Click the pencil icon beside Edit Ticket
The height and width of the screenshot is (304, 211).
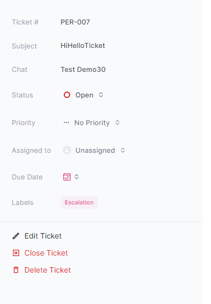click(16, 236)
